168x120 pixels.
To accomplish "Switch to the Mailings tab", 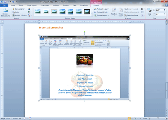I will [56, 5].
